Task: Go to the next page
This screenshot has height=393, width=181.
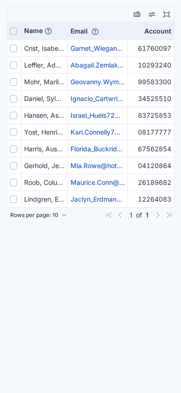Action: pyautogui.click(x=157, y=215)
